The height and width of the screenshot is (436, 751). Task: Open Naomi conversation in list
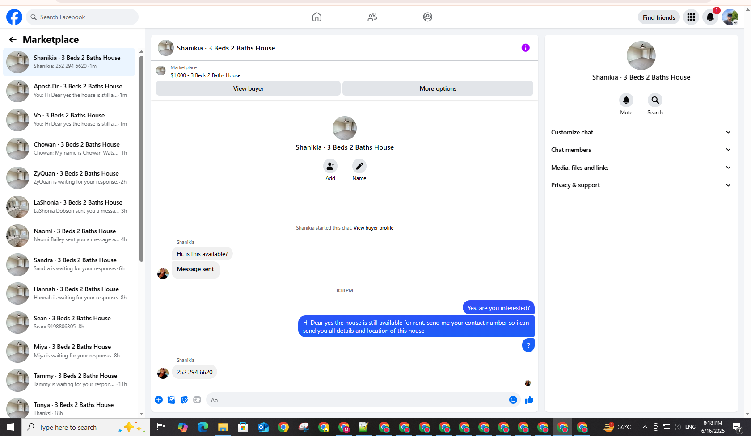(69, 235)
